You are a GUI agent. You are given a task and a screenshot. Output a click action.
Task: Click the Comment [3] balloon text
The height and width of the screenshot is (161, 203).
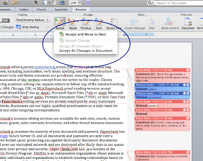162,158
